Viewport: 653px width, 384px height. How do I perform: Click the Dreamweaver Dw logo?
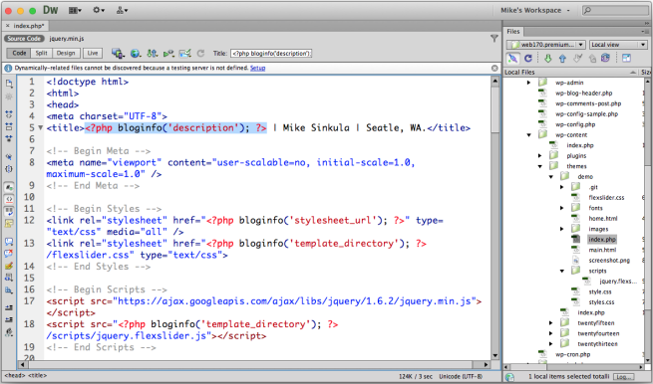coord(51,10)
